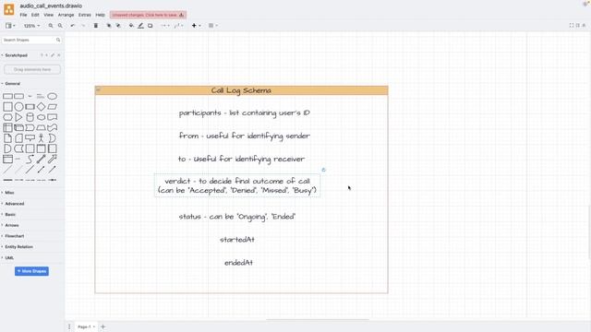Open the table insert dropdown

pos(213,26)
